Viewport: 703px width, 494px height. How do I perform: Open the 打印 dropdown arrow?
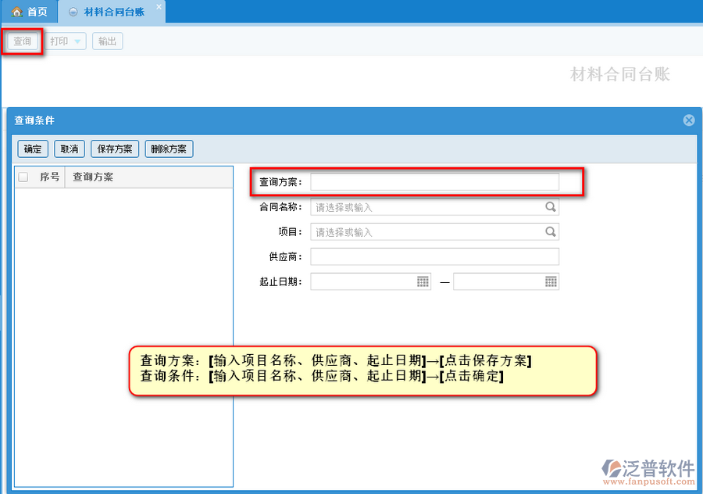77,41
